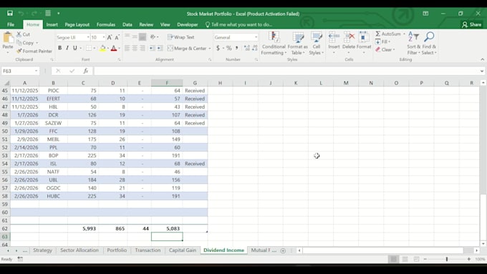Toggle Merge & Center
This screenshot has height=274, width=487.
pos(187,48)
